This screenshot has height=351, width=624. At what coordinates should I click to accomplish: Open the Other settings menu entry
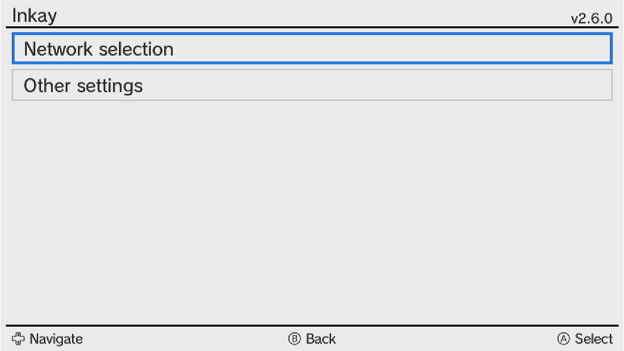click(312, 85)
